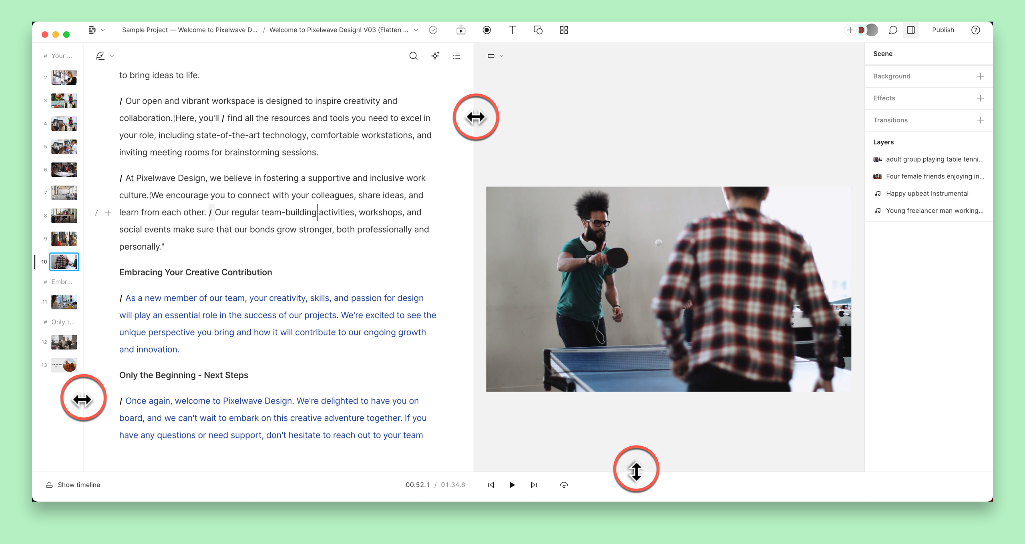Select scene 11 thumbnail
Image resolution: width=1025 pixels, height=544 pixels.
[64, 302]
